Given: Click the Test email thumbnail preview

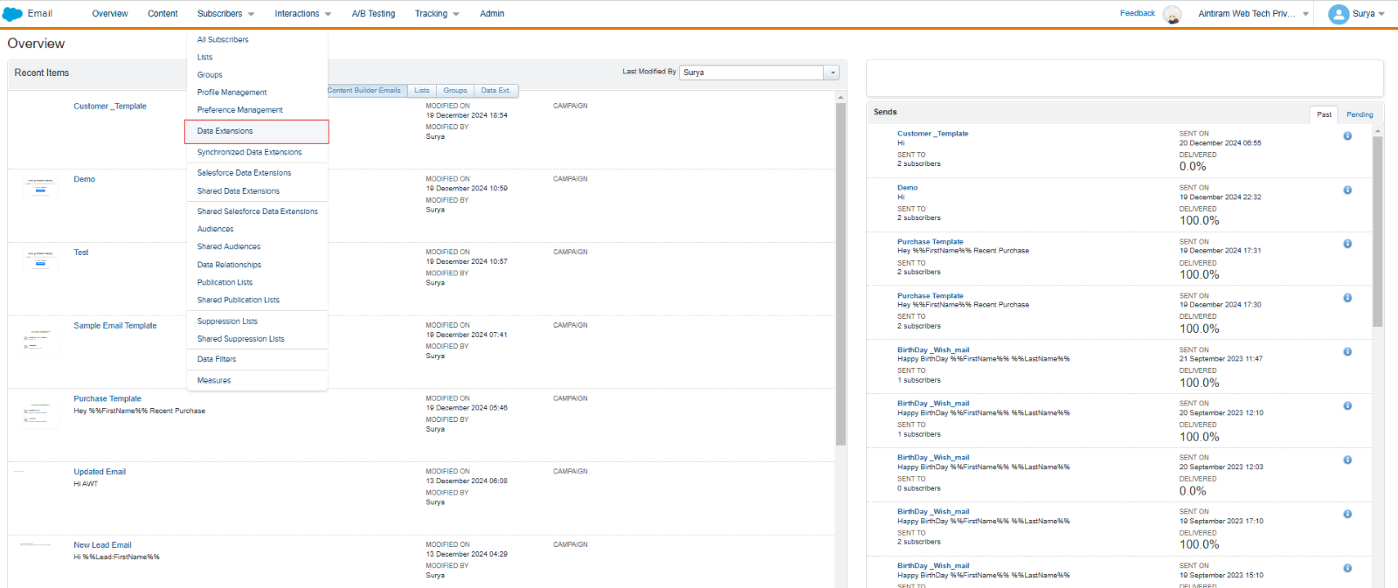Looking at the screenshot, I should (40, 259).
